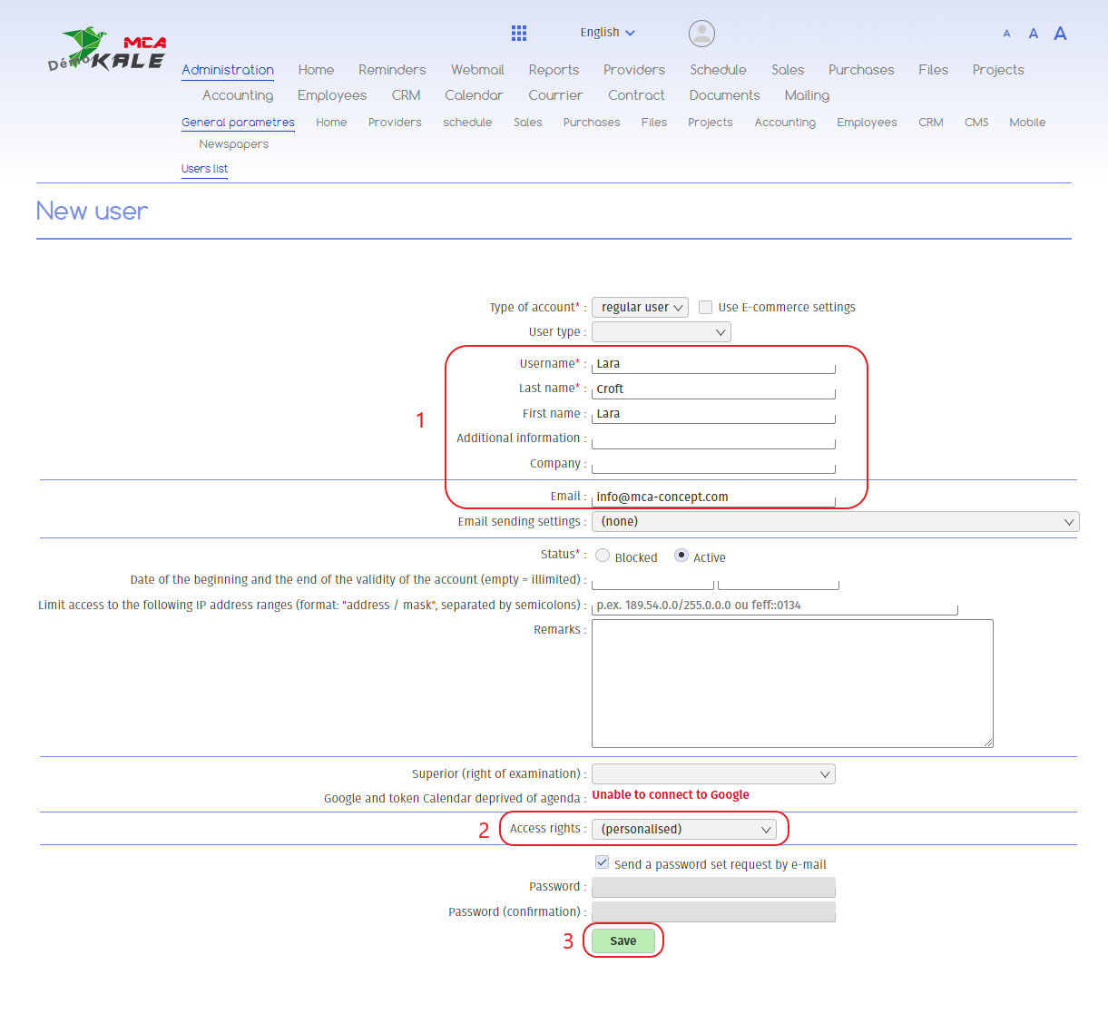Open the Type of account dropdown
This screenshot has width=1108, height=1034.
[640, 308]
